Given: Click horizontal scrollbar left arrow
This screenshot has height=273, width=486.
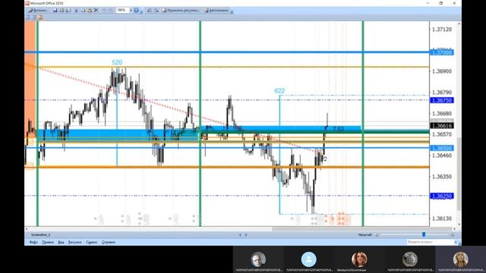Looking at the screenshot, I should click(27, 229).
